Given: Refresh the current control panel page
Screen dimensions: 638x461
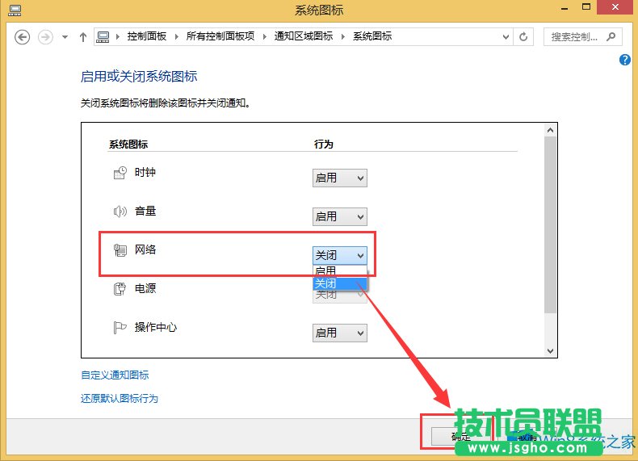Looking at the screenshot, I should click(523, 37).
